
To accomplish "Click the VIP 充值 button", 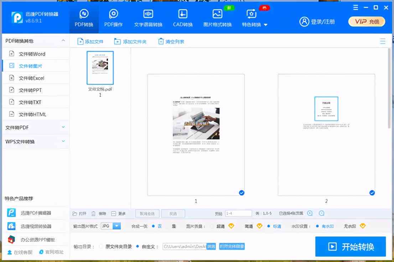I will click(x=367, y=22).
